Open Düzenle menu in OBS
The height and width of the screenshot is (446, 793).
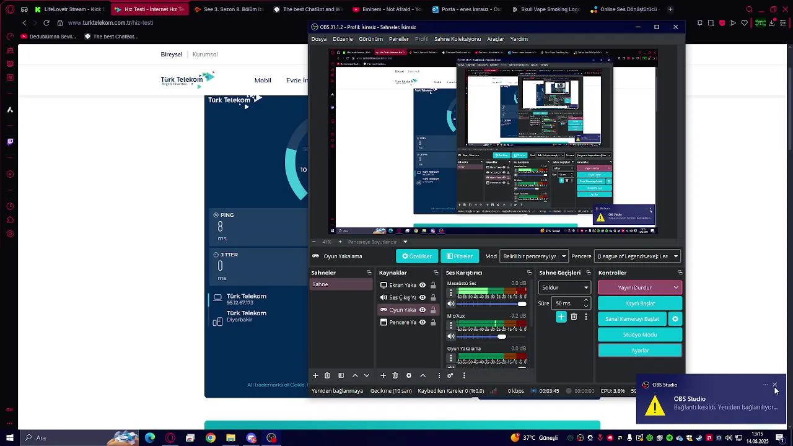pyautogui.click(x=343, y=39)
